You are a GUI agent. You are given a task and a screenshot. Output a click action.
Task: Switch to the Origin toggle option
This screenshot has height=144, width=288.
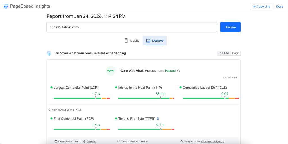coord(236,53)
